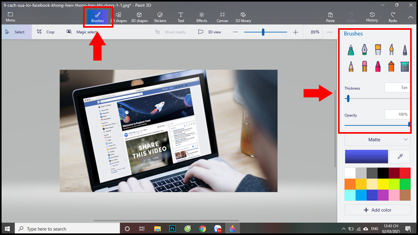This screenshot has height=235, width=418.
Task: Open the Stickers tab
Action: click(160, 17)
